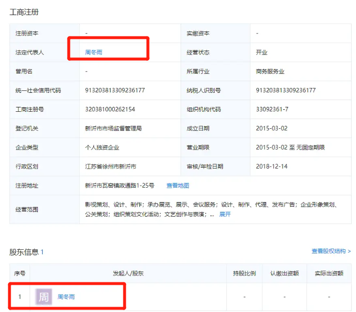Click unified social credit code value
Screen dimensions: 356x312
(x=115, y=90)
